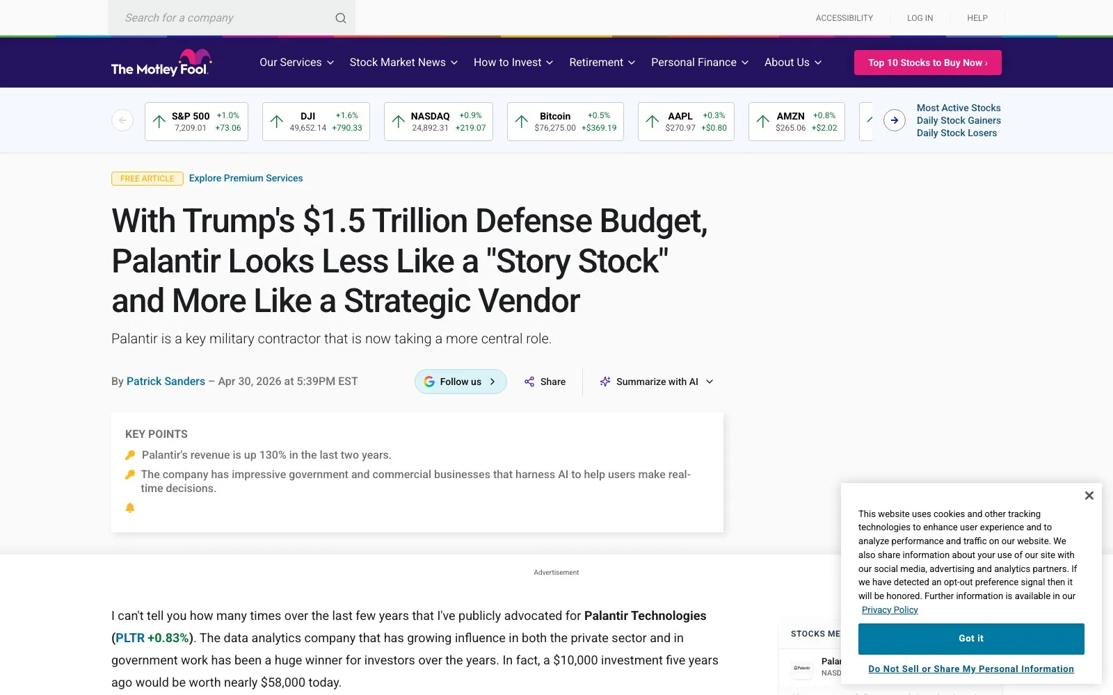Open Retirement dropdown menu
The height and width of the screenshot is (695, 1113).
(602, 63)
